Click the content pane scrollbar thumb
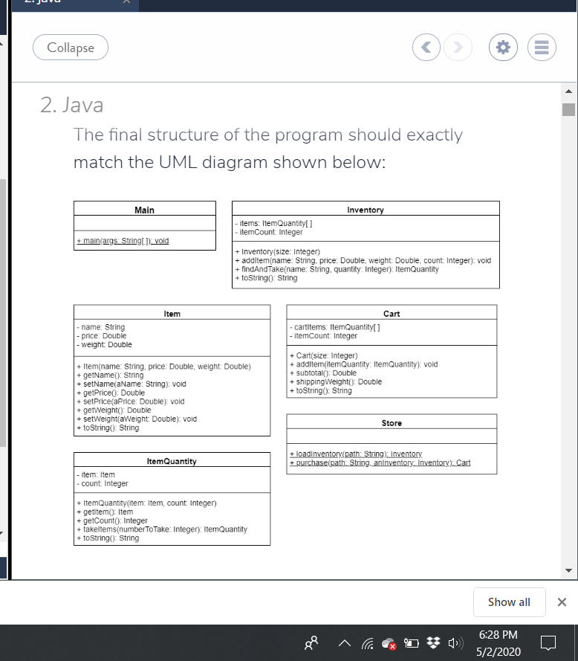Viewport: 578px width, 661px height. (568, 109)
